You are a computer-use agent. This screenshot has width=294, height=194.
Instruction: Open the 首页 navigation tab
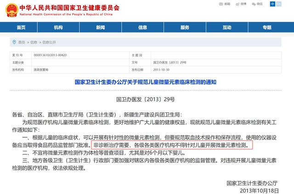point(21,28)
